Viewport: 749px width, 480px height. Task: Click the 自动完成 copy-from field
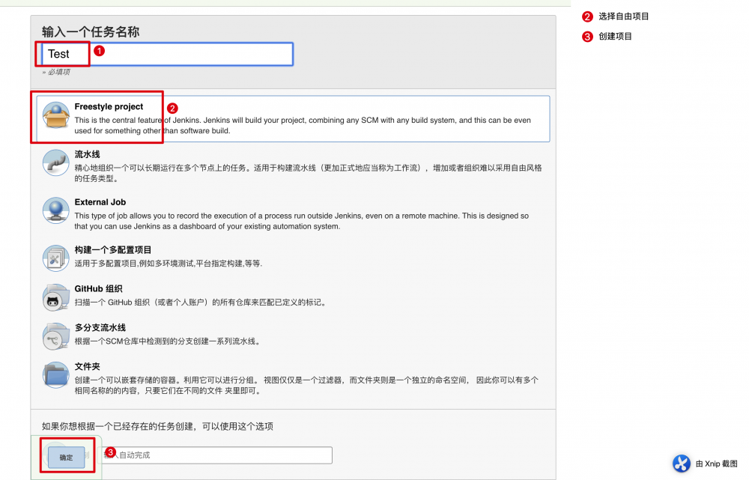point(217,455)
